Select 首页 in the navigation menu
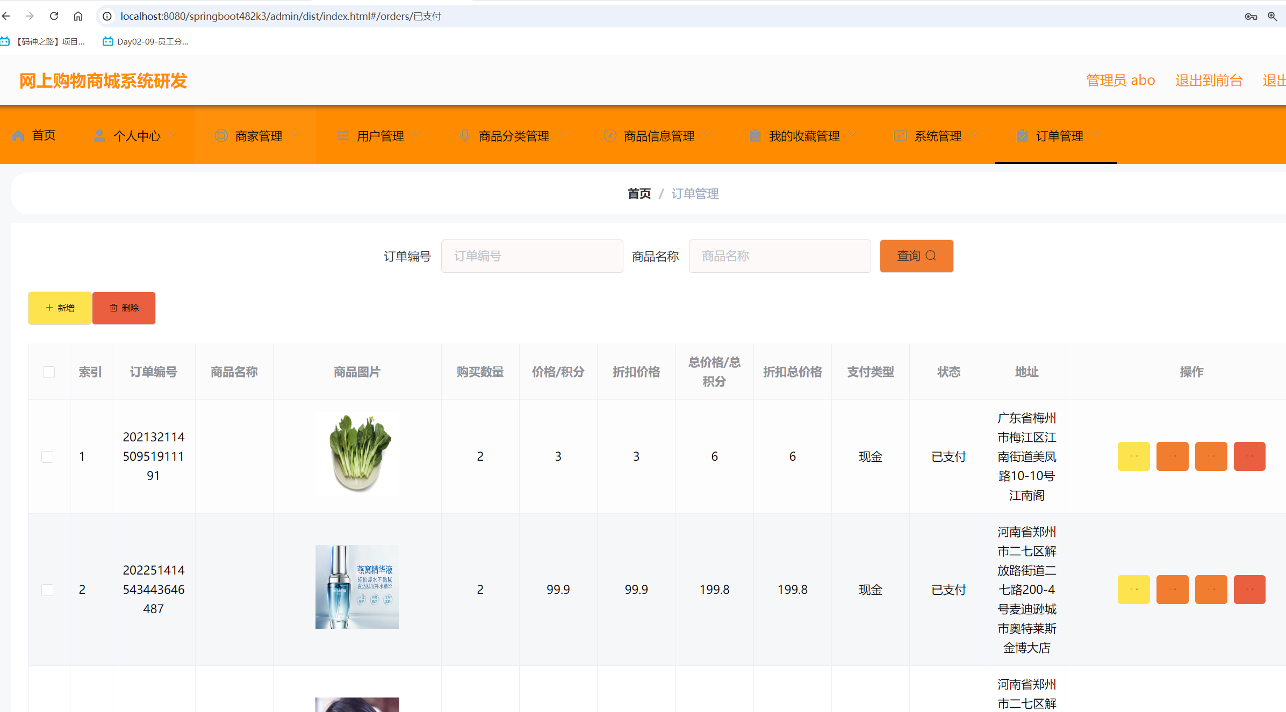 (45, 135)
